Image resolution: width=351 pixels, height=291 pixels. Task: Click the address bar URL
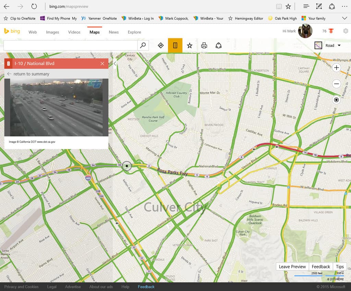[x=69, y=7]
